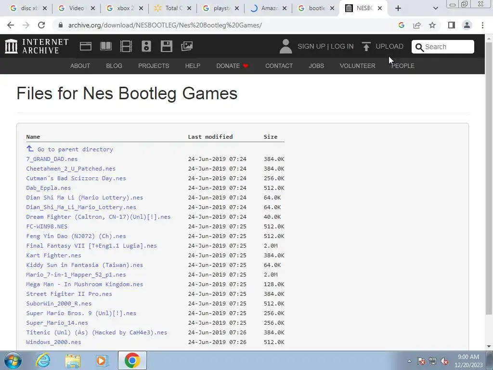Open Internet Archive home logo
Screen dimensions: 493x370
click(x=37, y=46)
